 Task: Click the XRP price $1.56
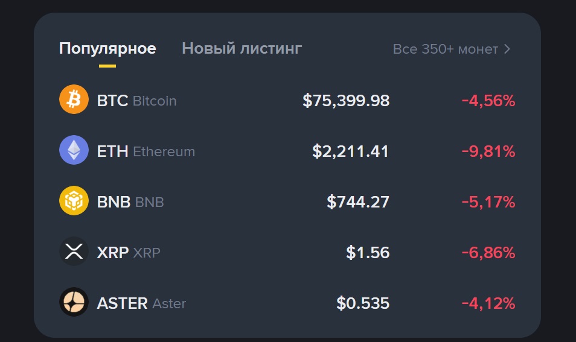pos(368,253)
